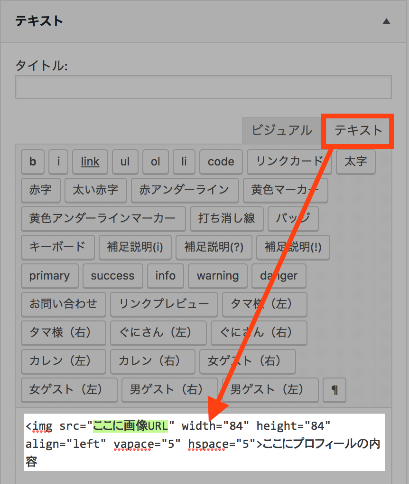The height and width of the screenshot is (484, 409).
Task: Insert 女ゲスト（左）speech balloon
Action: pos(69,389)
